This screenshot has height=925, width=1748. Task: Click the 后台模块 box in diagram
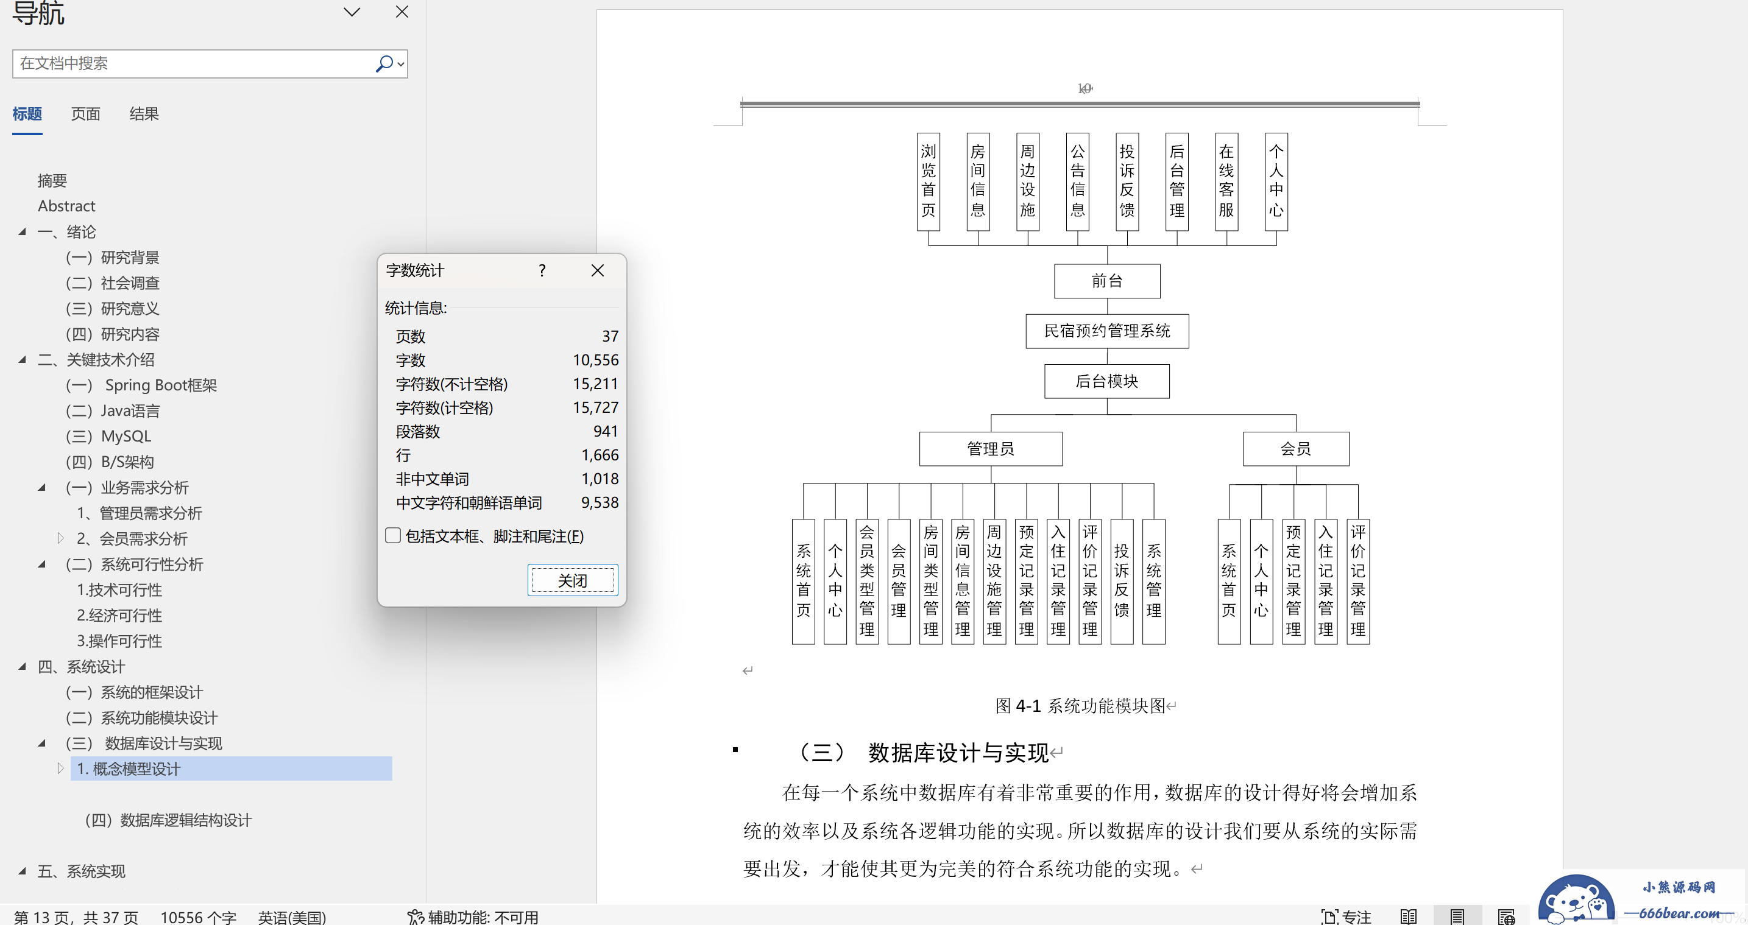click(1107, 381)
